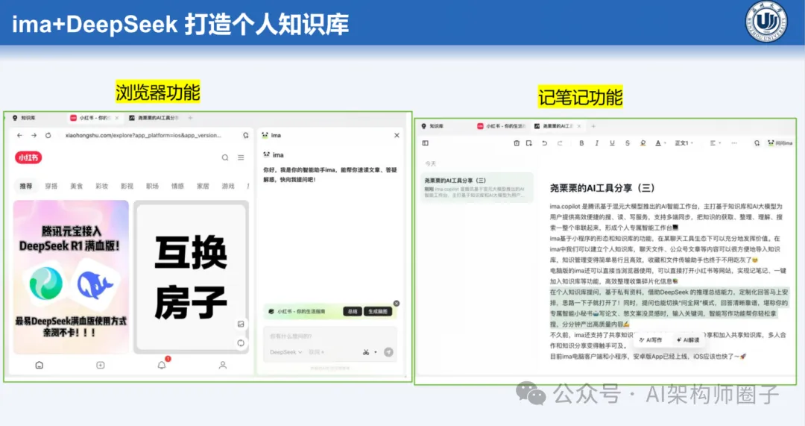Open the font color A dropdown
This screenshot has width=805, height=426.
[660, 143]
